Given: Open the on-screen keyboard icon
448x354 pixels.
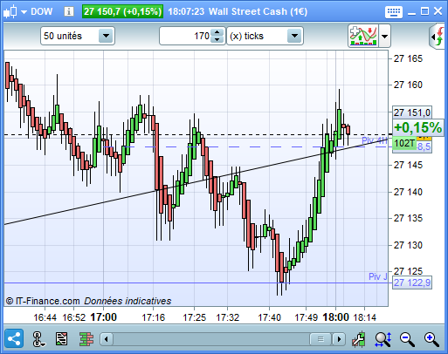Looking at the screenshot, I should [x=394, y=12].
